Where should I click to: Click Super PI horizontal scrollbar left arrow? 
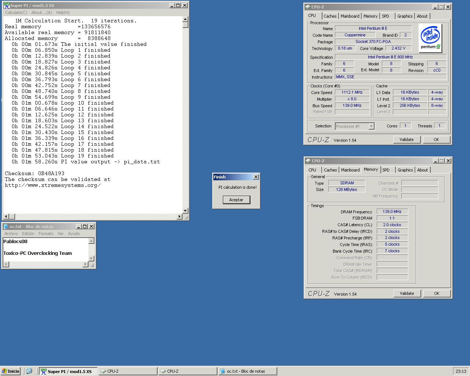(6, 217)
